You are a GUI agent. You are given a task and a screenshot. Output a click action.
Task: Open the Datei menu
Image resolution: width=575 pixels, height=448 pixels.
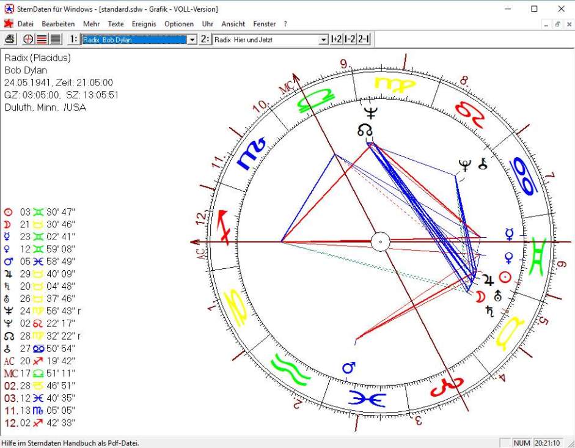[26, 24]
